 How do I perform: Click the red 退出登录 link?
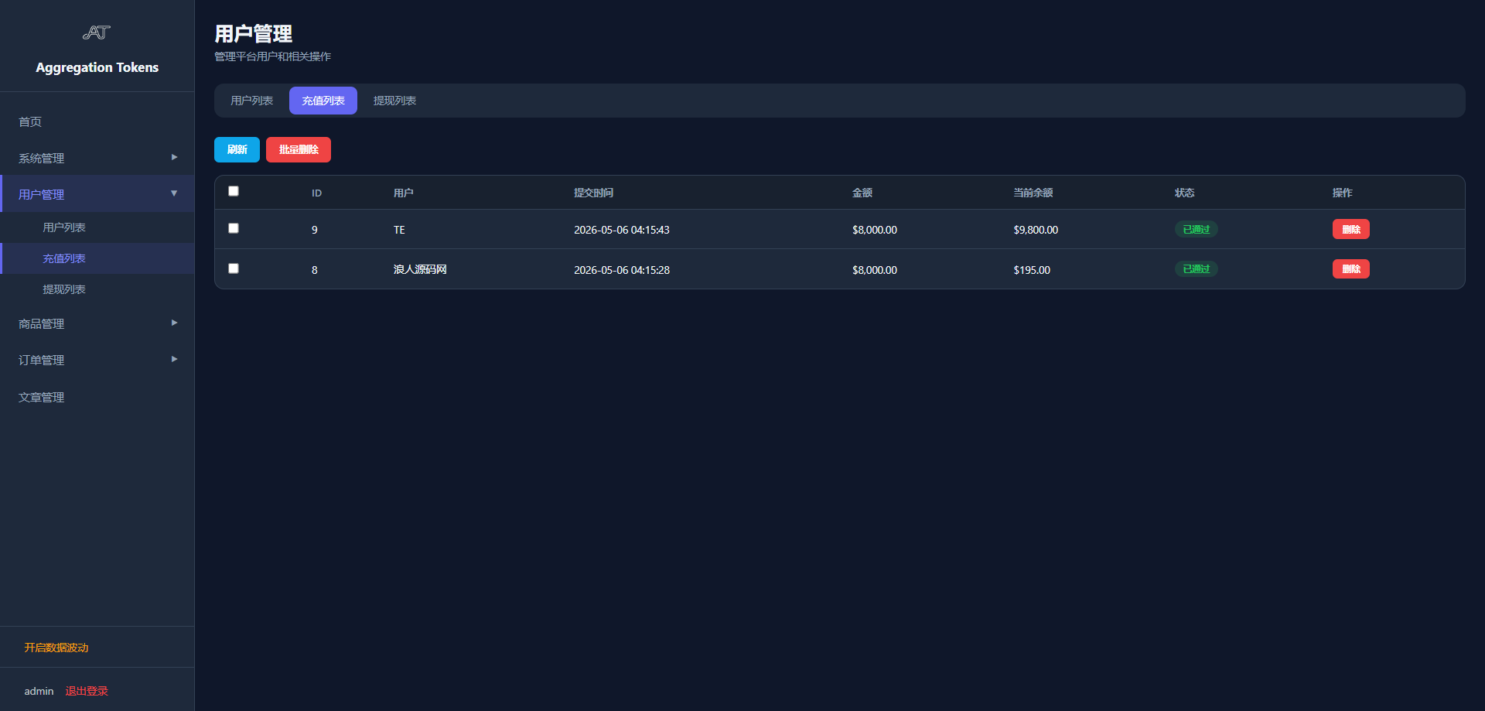87,691
